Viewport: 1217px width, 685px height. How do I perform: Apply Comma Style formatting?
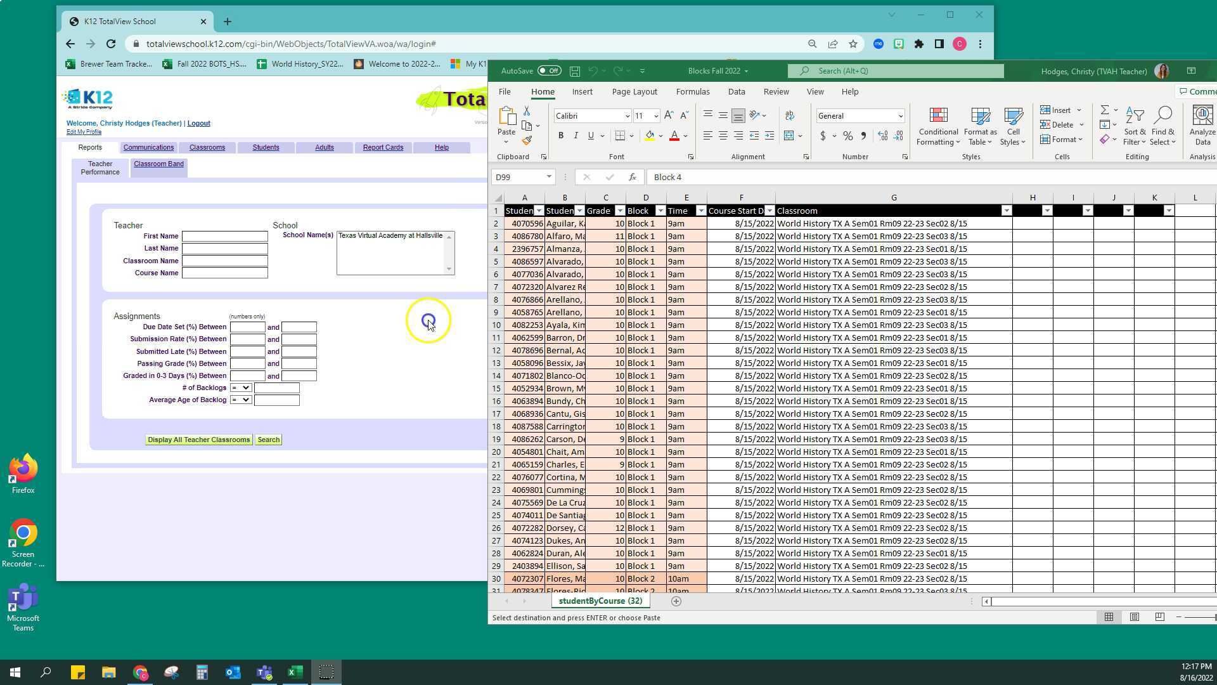coord(863,136)
